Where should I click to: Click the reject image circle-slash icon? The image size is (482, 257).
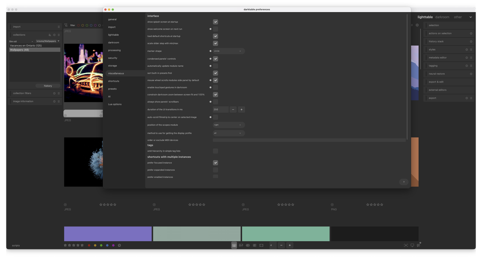coord(119,245)
